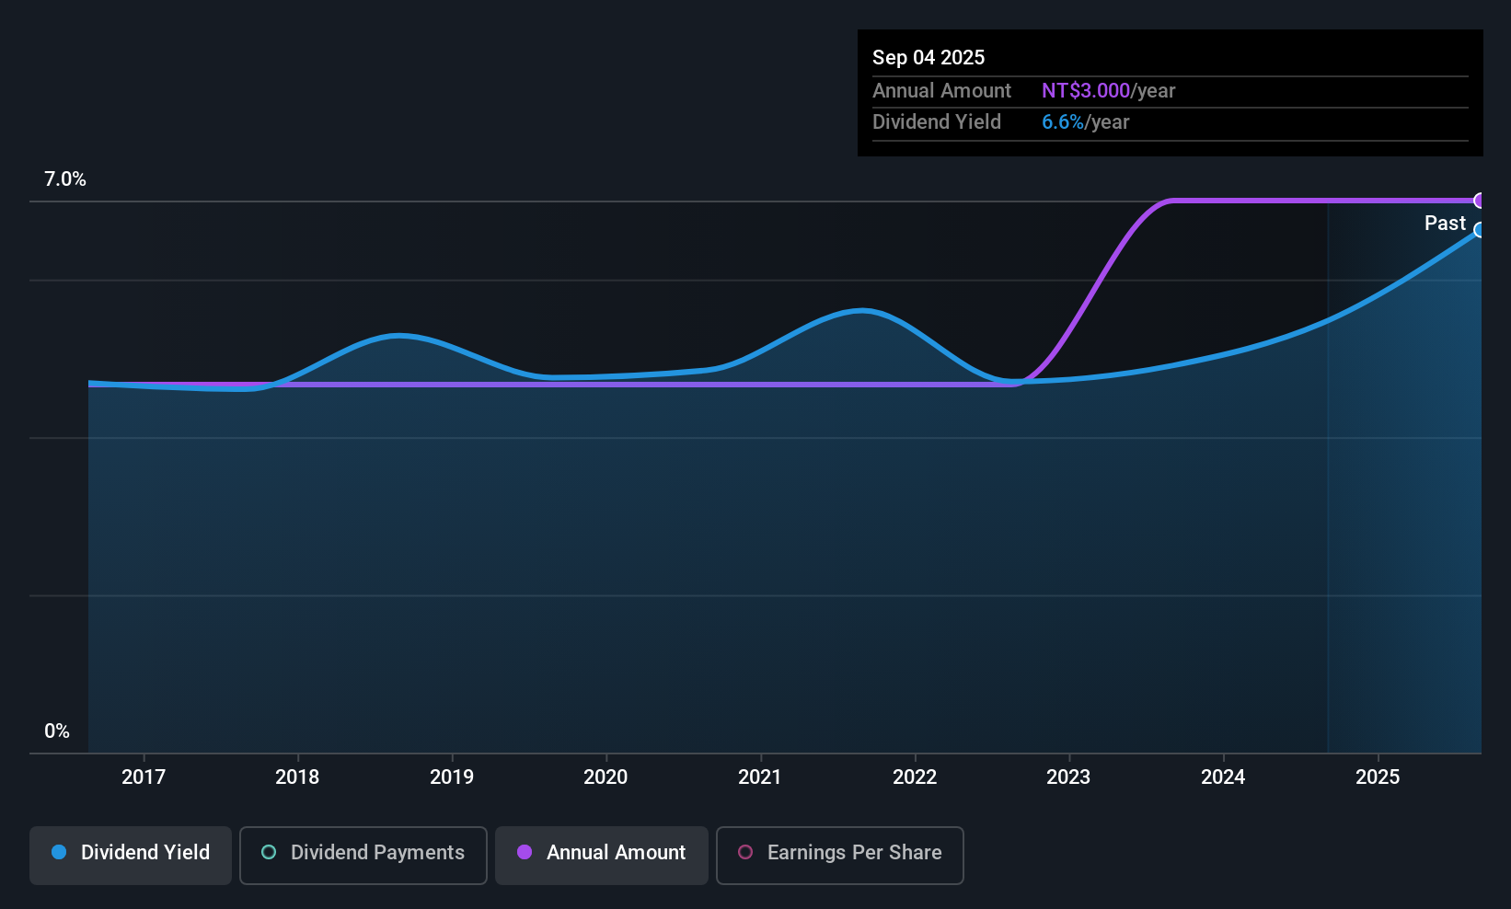
Task: Click the NT$3.000/year value in tooltip
Action: pos(1108,91)
